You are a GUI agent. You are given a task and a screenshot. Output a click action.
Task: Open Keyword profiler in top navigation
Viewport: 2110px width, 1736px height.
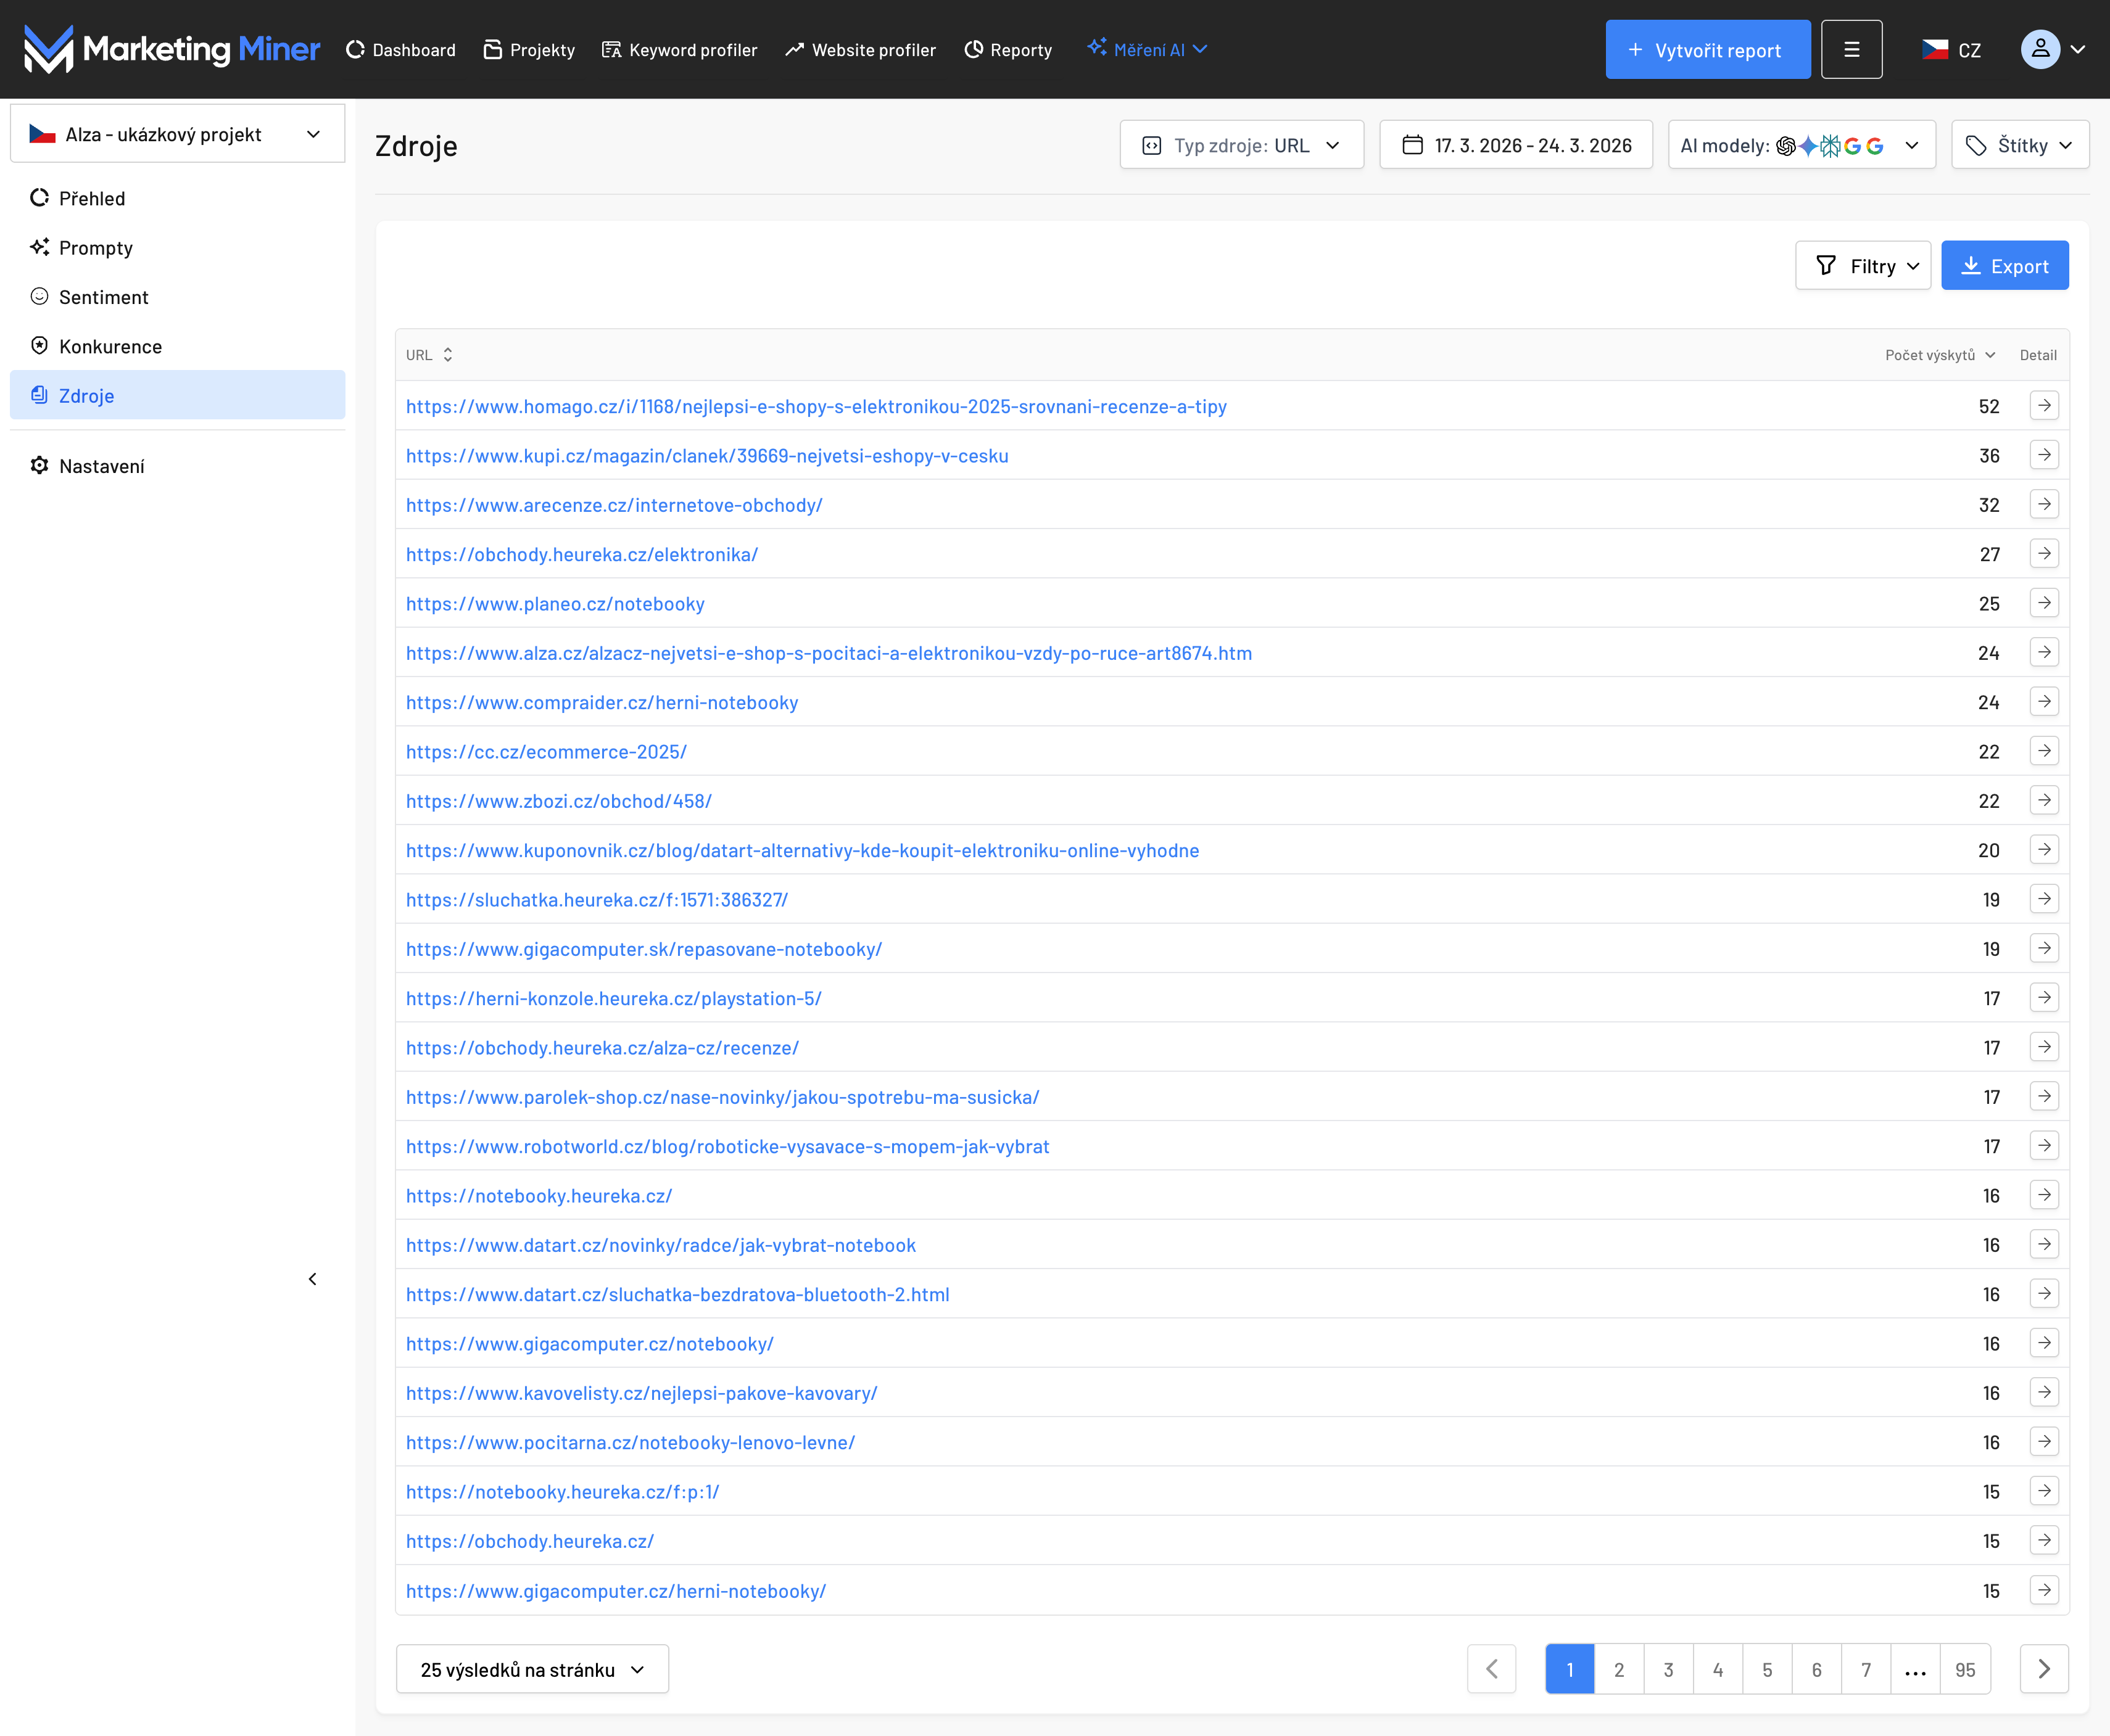coord(679,49)
